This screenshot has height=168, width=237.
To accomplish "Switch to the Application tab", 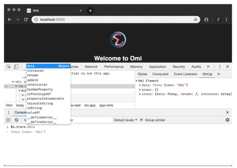I will pos(158,67).
